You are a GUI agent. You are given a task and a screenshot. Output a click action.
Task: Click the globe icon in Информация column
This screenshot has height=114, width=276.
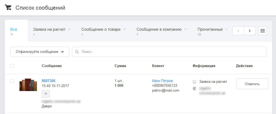click(195, 88)
